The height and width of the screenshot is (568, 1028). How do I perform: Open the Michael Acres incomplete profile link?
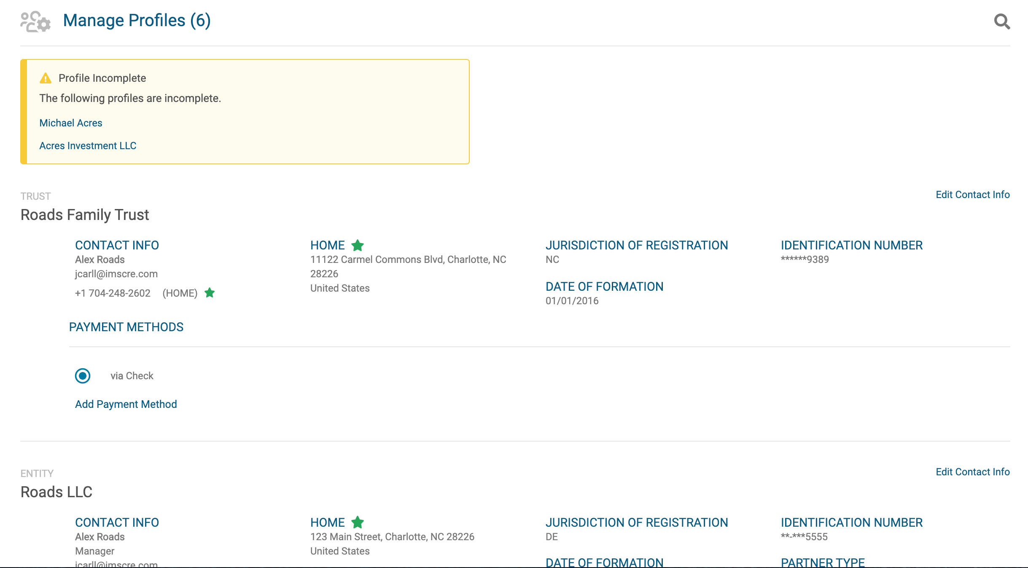coord(71,123)
